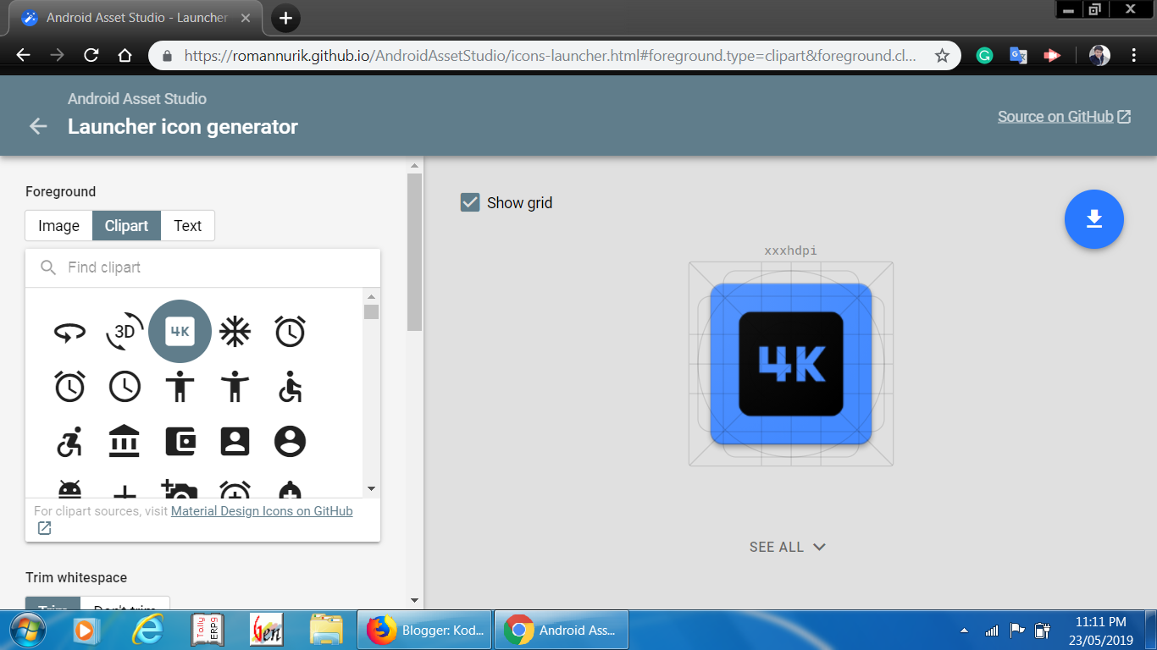Uncheck the Show grid checkbox
Image resolution: width=1157 pixels, height=650 pixels.
(x=470, y=202)
